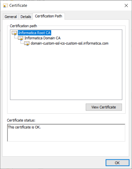Screen dimensions: 132x169
Task: Select Informatica Domain CA entry
Action: coord(42,38)
